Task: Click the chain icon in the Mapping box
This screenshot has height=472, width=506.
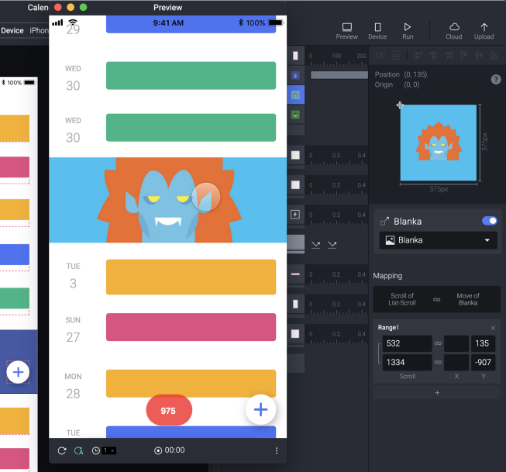Action: (x=436, y=300)
